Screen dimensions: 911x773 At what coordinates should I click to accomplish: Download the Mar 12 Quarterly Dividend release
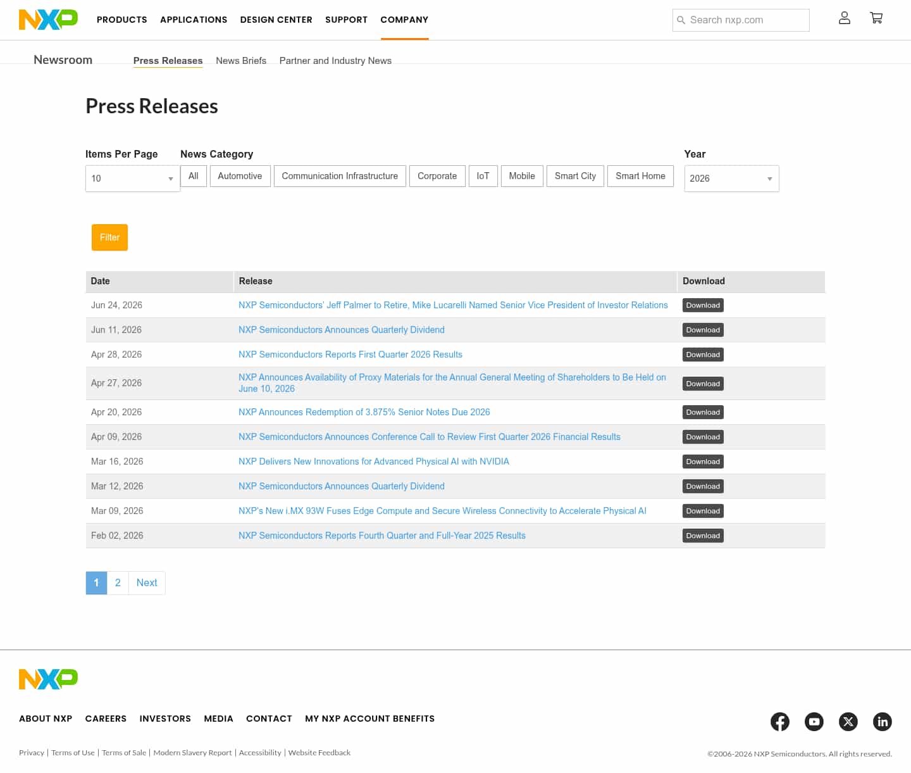pyautogui.click(x=703, y=486)
